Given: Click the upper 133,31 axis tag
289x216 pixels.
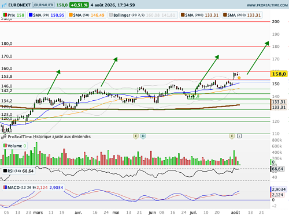Looking at the screenshot, I should (279, 102).
